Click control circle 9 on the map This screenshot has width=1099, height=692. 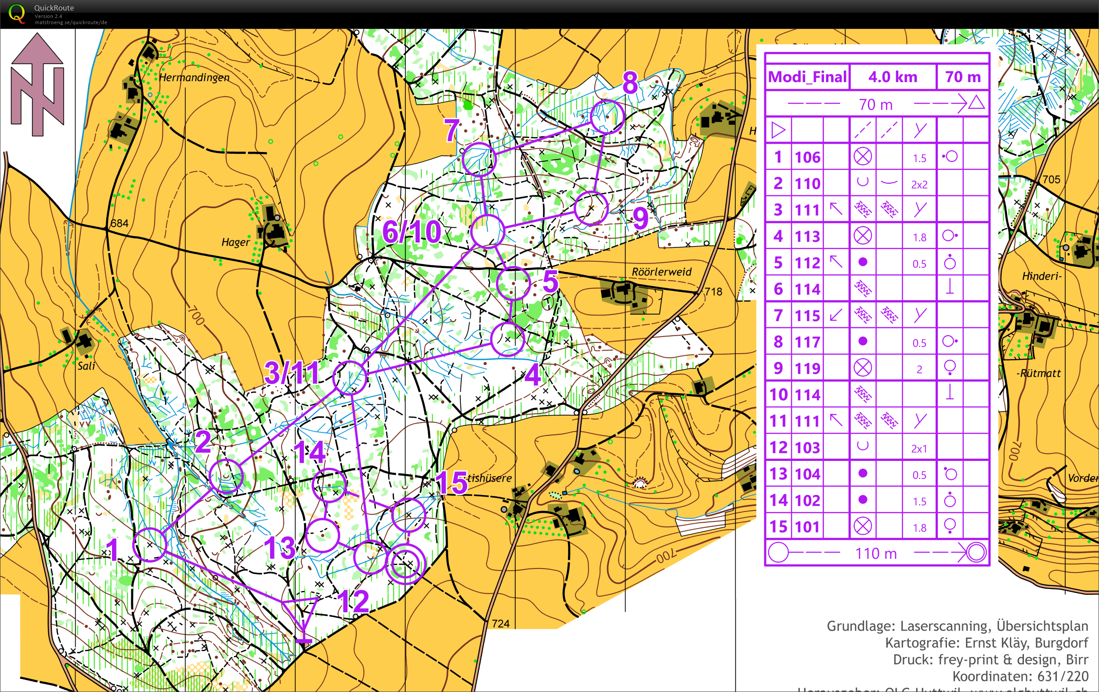pyautogui.click(x=591, y=209)
